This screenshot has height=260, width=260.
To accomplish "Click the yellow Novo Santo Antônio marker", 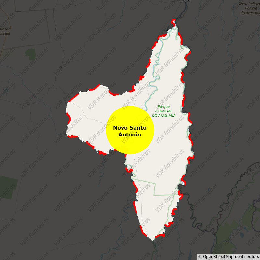I will click(x=130, y=130).
